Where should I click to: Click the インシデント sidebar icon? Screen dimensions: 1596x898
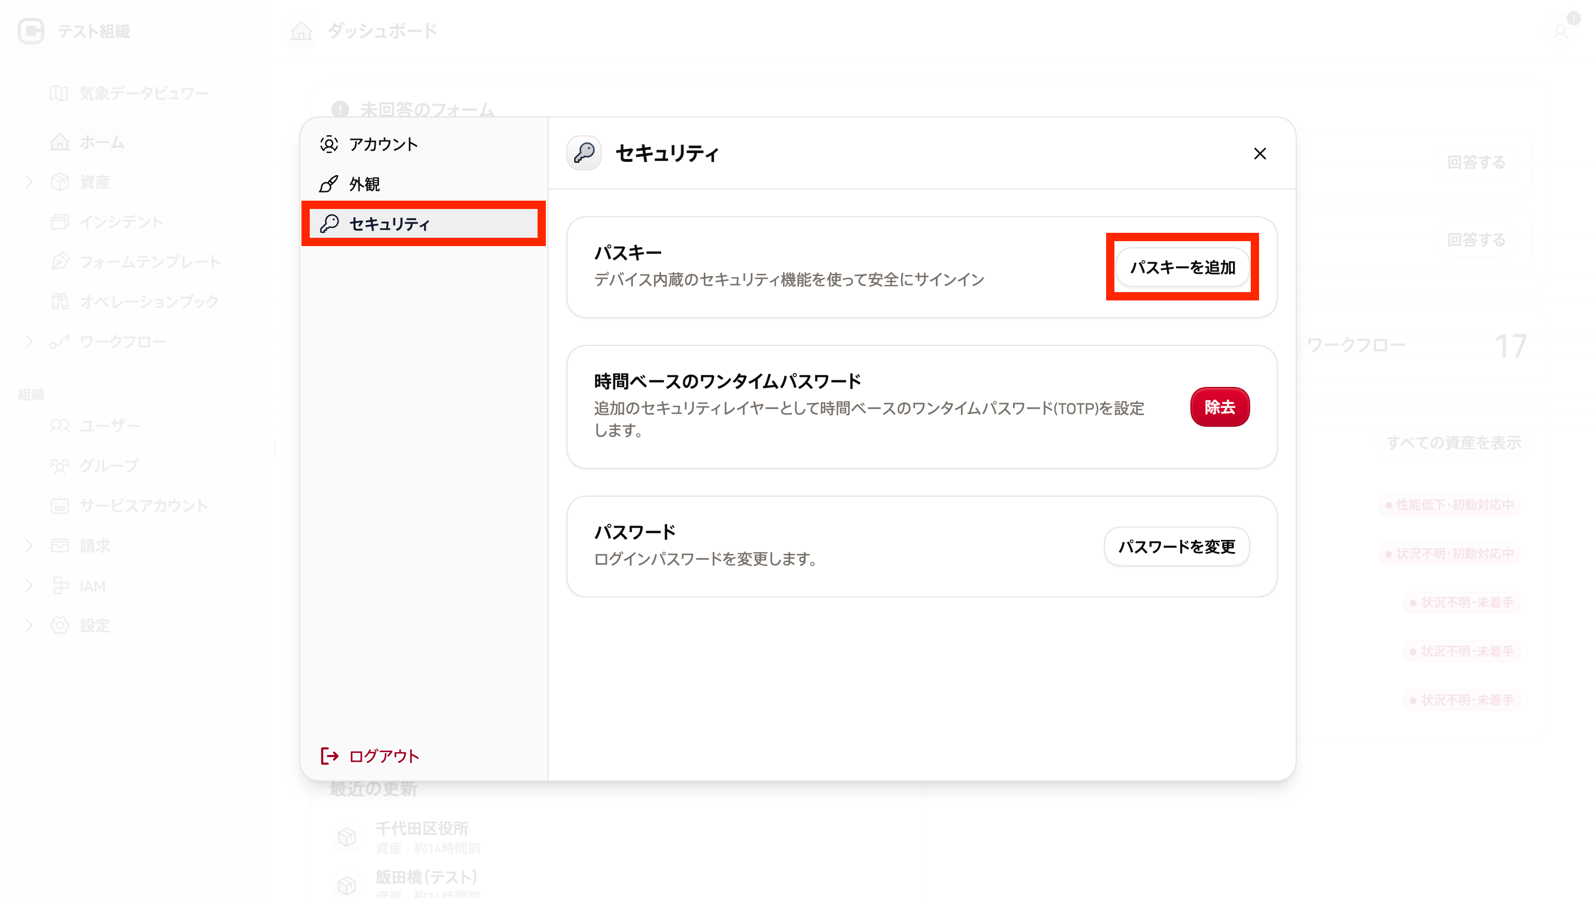click(x=59, y=222)
